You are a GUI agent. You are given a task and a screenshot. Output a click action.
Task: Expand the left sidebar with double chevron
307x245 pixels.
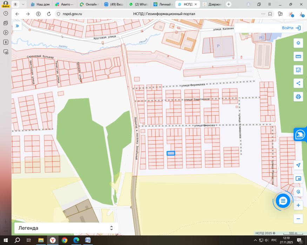[17, 26]
